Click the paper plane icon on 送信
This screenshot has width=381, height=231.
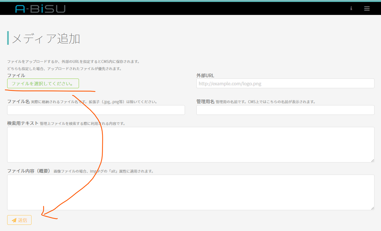pos(14,220)
